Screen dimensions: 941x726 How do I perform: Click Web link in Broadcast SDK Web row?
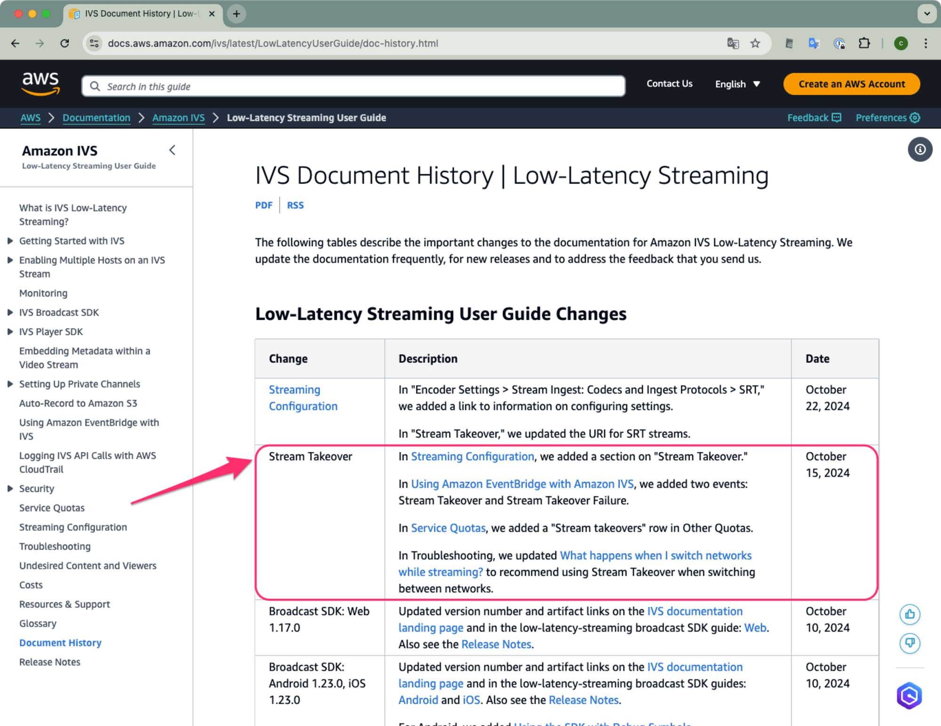(755, 628)
